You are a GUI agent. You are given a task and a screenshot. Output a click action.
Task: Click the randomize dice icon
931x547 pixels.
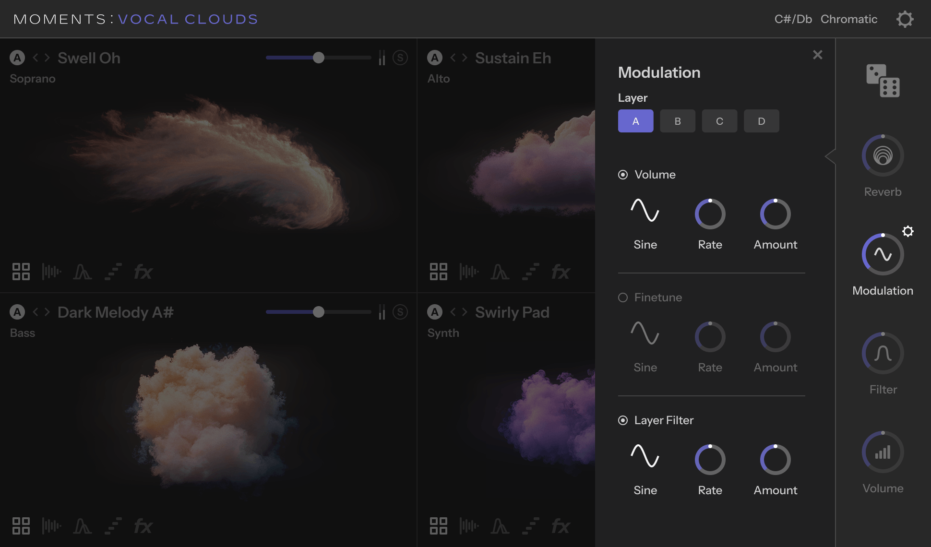883,81
